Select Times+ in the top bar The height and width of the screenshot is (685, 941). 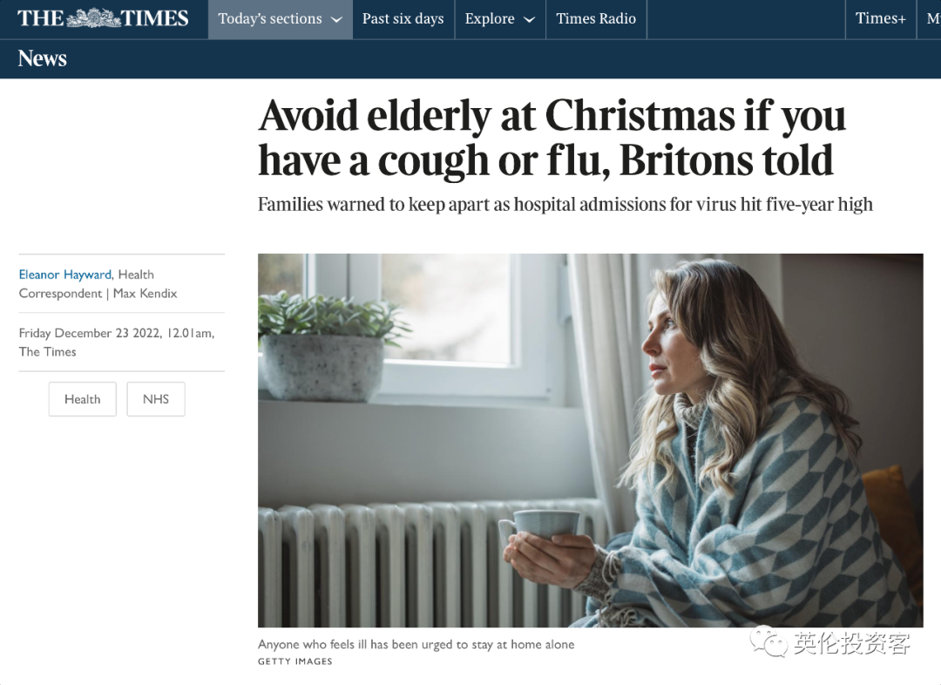click(x=880, y=18)
